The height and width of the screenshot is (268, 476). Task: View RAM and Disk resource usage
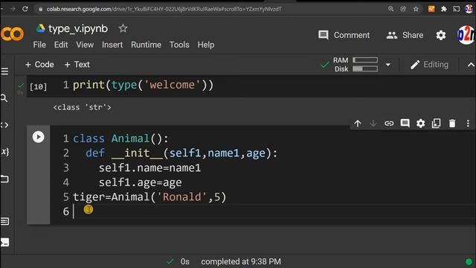tap(356, 65)
